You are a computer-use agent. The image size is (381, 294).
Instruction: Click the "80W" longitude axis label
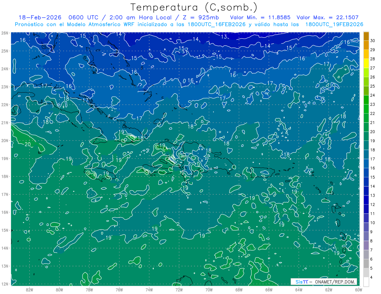(59, 290)
